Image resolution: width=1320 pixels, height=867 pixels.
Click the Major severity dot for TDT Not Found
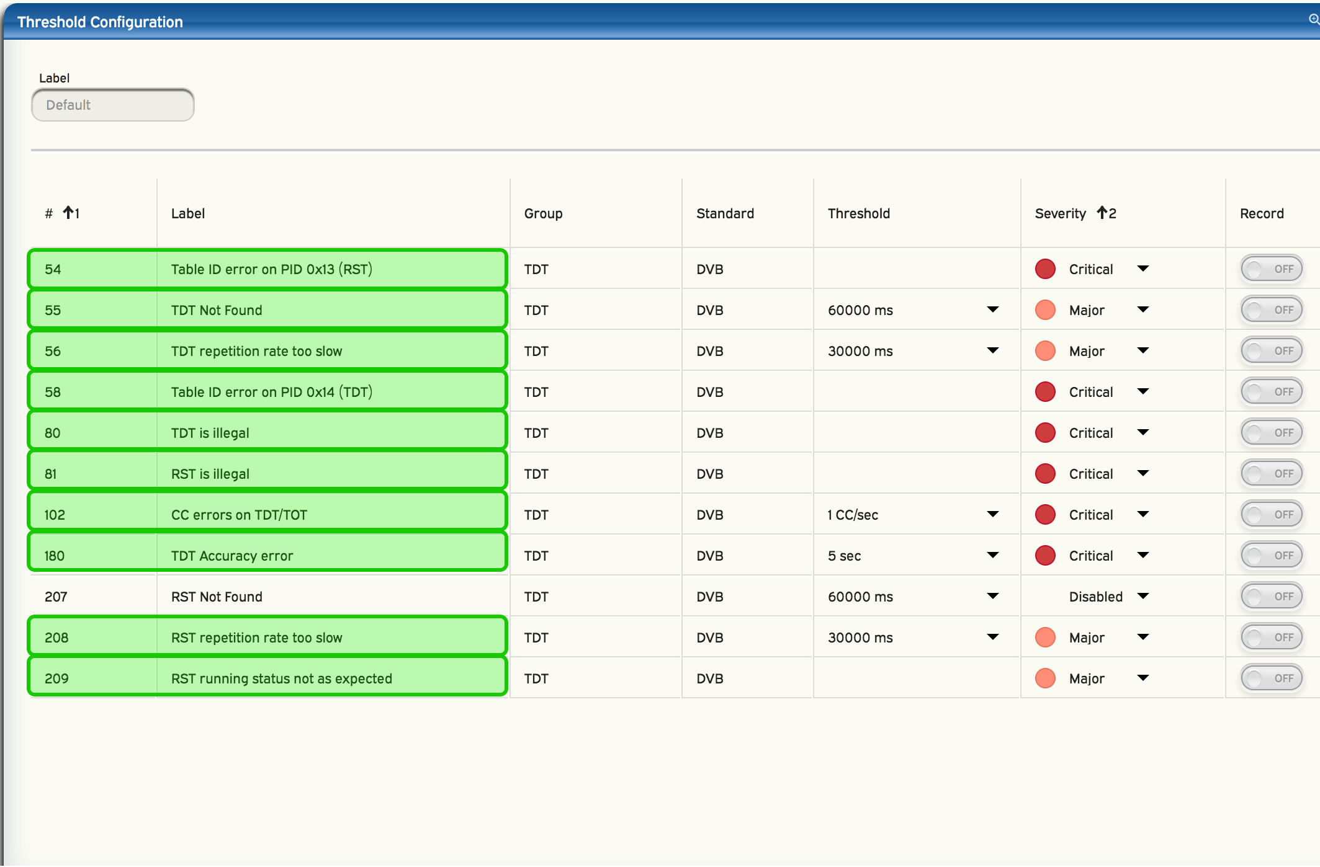point(1045,310)
